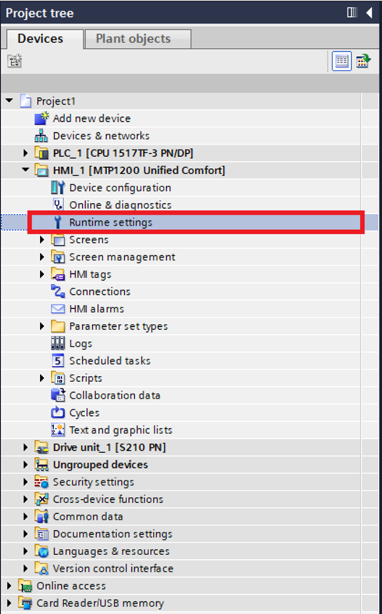Expand the Common data node

pos(26,517)
